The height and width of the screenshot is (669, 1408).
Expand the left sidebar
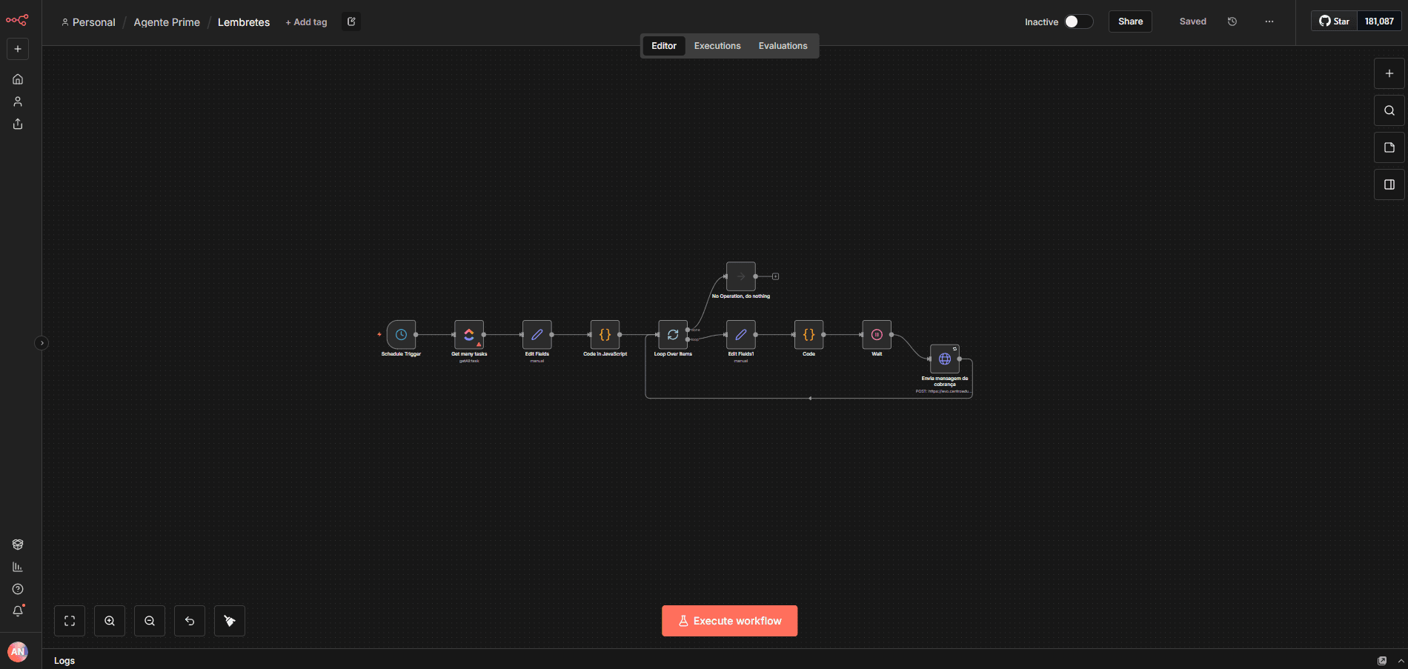pos(42,343)
